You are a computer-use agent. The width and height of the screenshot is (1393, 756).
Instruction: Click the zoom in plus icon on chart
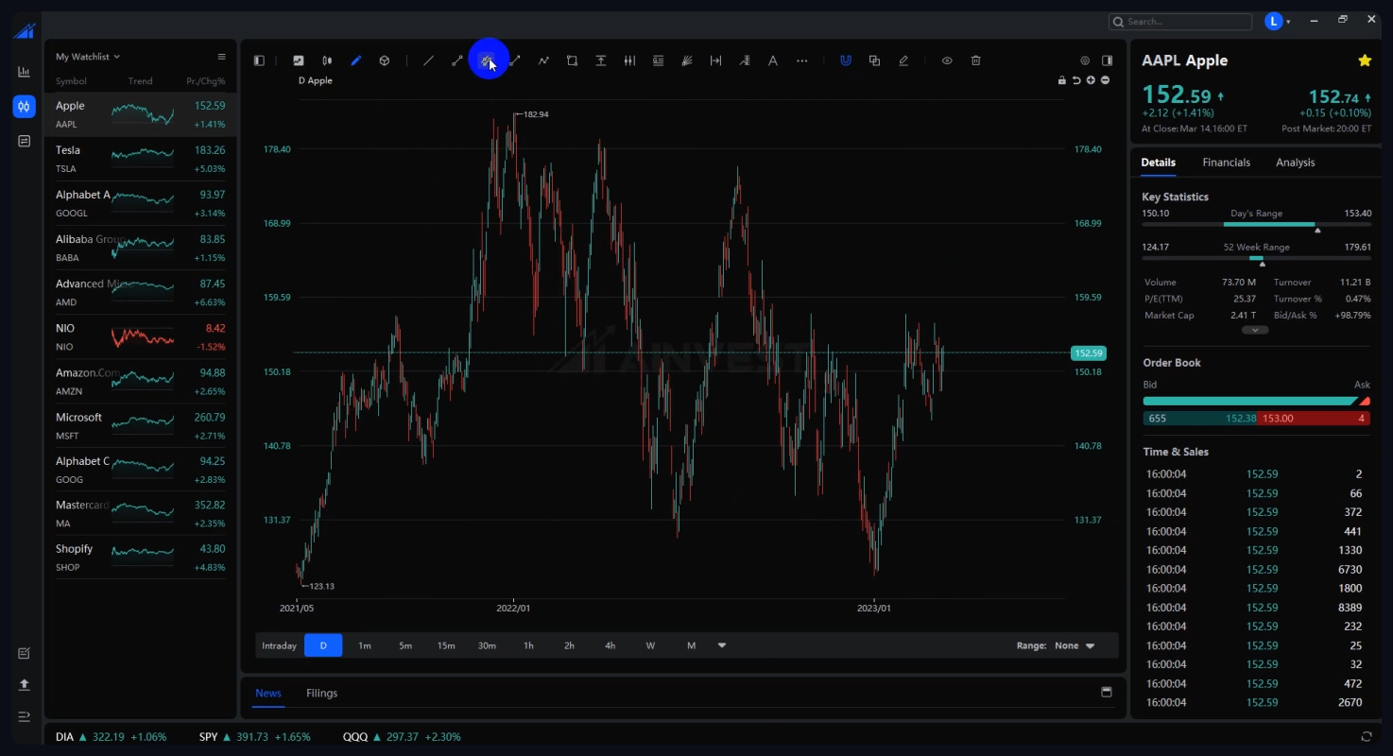1091,80
